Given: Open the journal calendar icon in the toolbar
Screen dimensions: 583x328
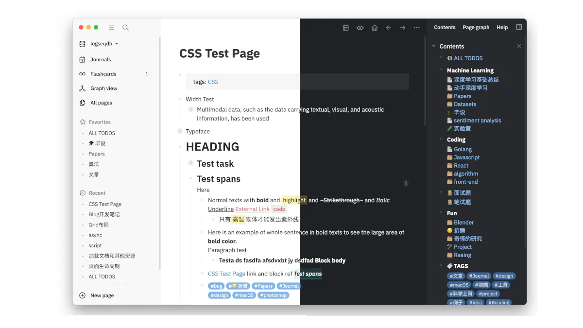Looking at the screenshot, I should click(346, 28).
